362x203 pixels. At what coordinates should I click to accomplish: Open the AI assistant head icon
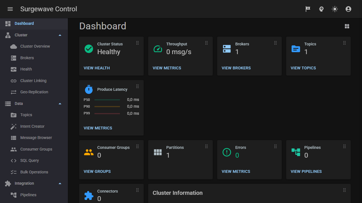321,9
